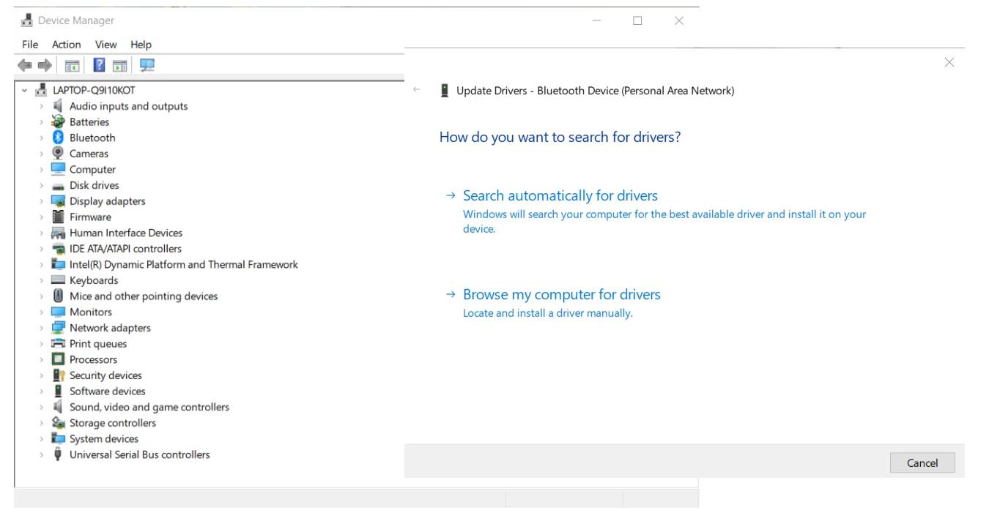The height and width of the screenshot is (521, 989).
Task: Select the Processors tree label
Action: point(93,359)
